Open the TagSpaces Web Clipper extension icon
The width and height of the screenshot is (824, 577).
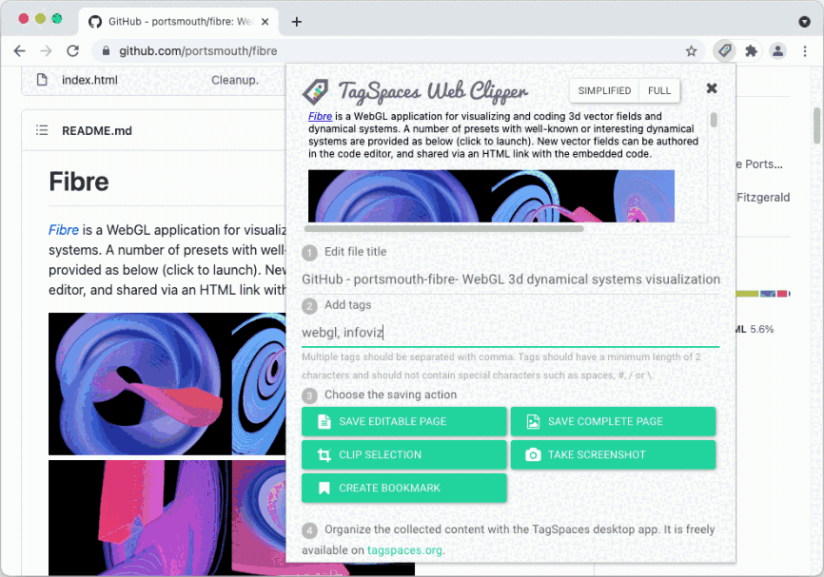tap(724, 51)
